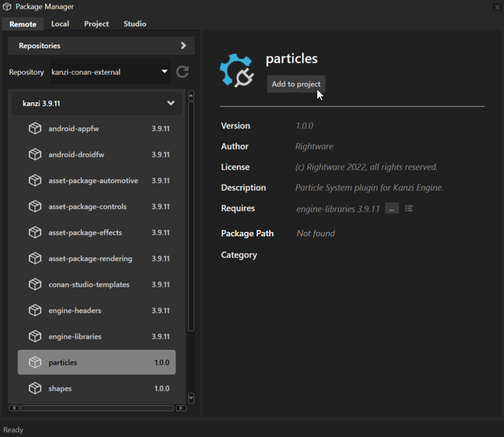Open the Repository dropdown
The image size is (504, 437).
pyautogui.click(x=164, y=72)
